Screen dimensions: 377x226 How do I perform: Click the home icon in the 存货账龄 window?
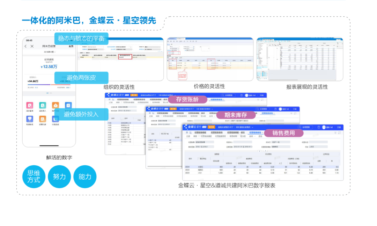click(x=109, y=99)
